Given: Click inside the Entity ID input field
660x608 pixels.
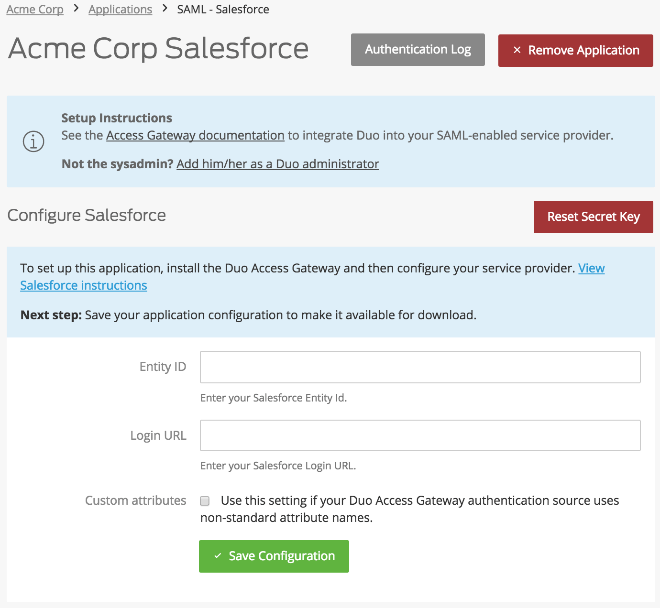Looking at the screenshot, I should [x=420, y=367].
